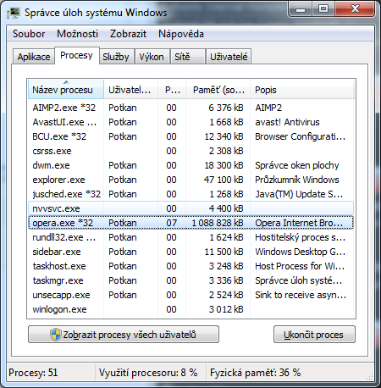Switch to the Sítě tab
This screenshot has height=388, width=381.
(x=187, y=57)
